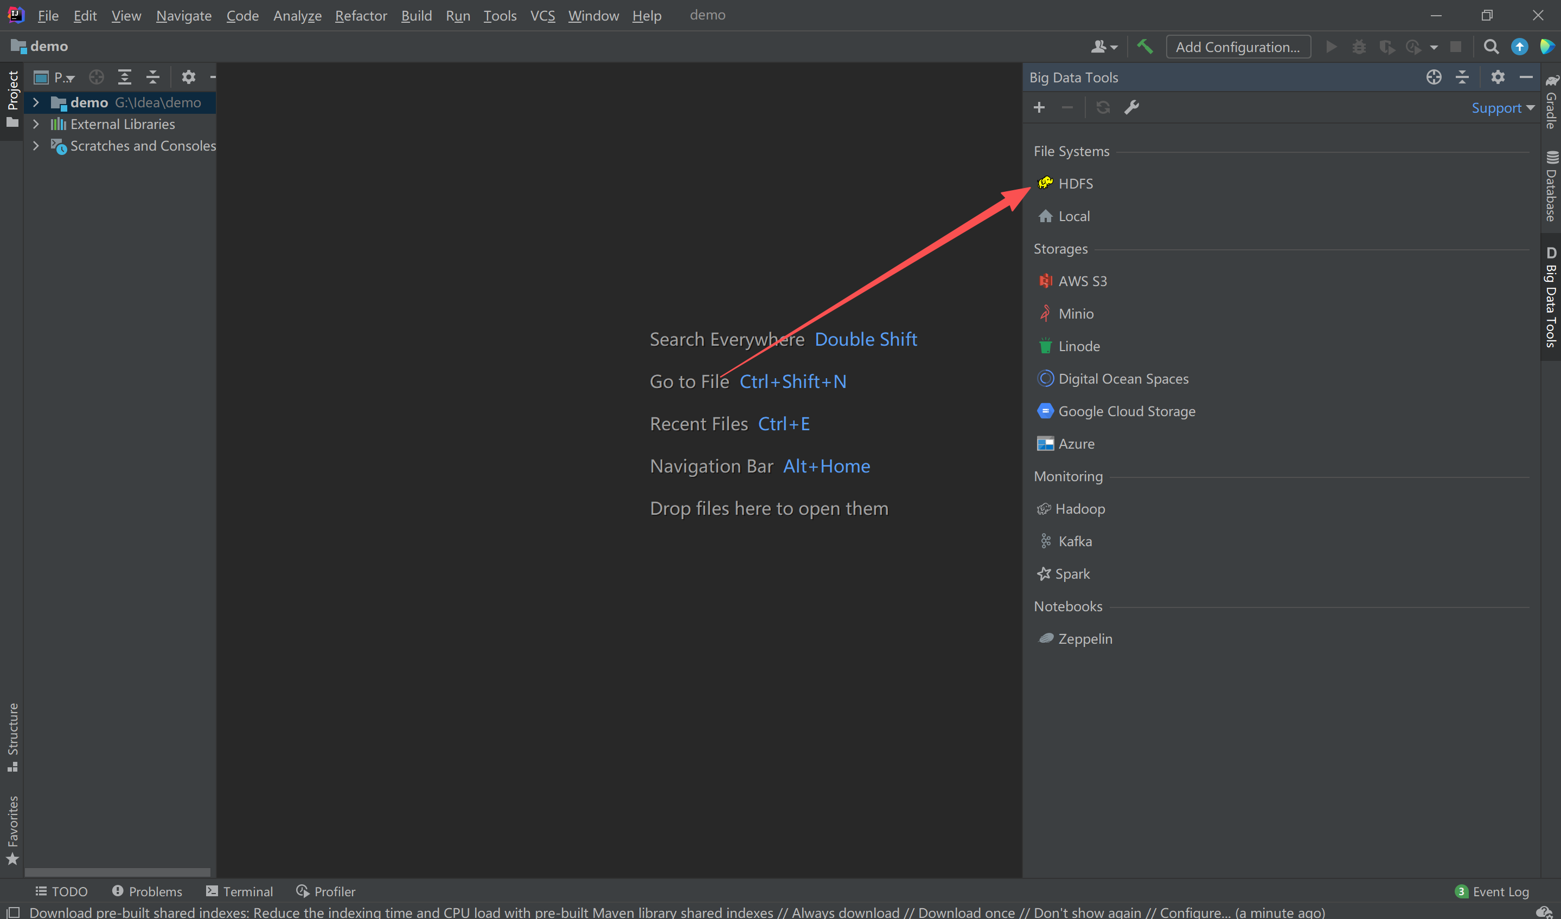Screen dimensions: 1561x919
Task: Open the HDFS file system connection
Action: tap(1074, 183)
